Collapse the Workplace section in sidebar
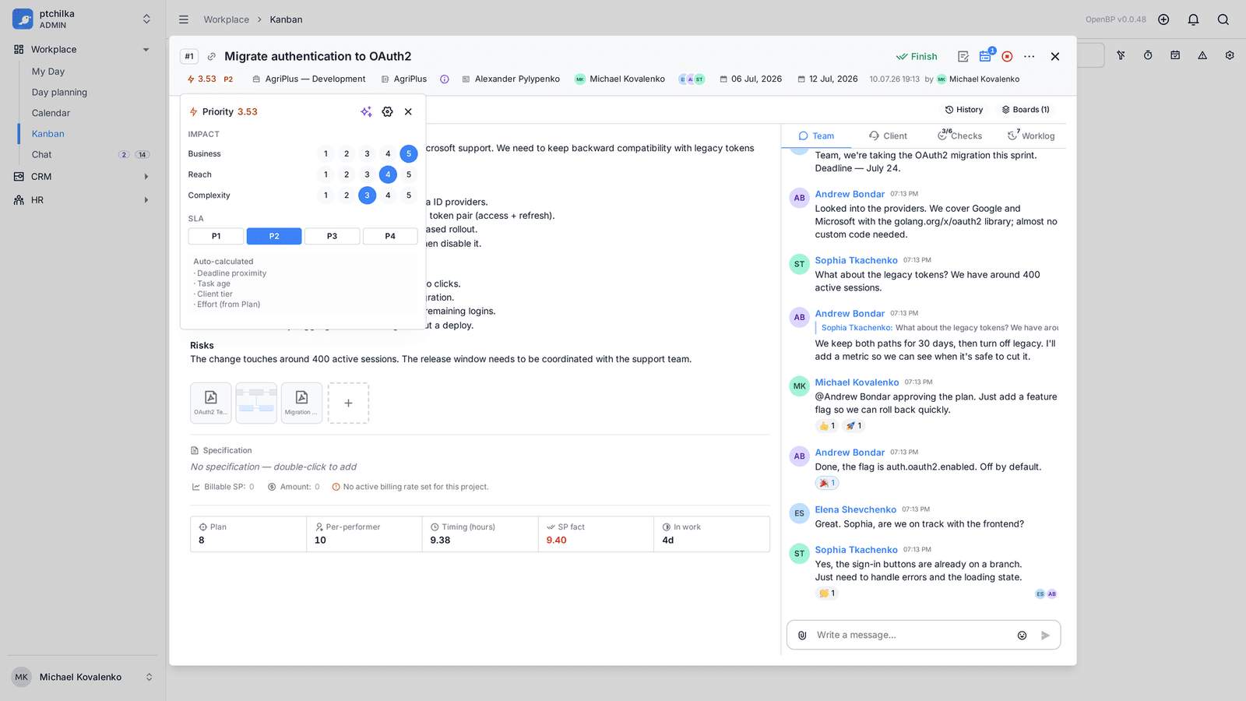The image size is (1246, 701). [x=146, y=50]
